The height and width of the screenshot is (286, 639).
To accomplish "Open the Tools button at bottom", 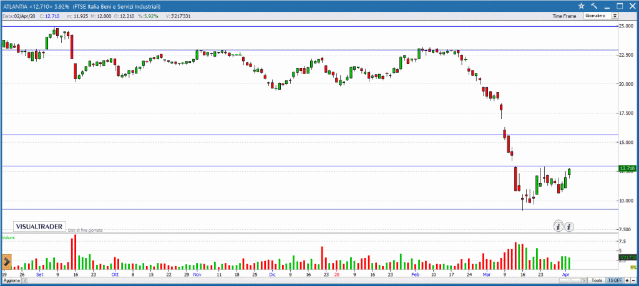I will pos(597,281).
